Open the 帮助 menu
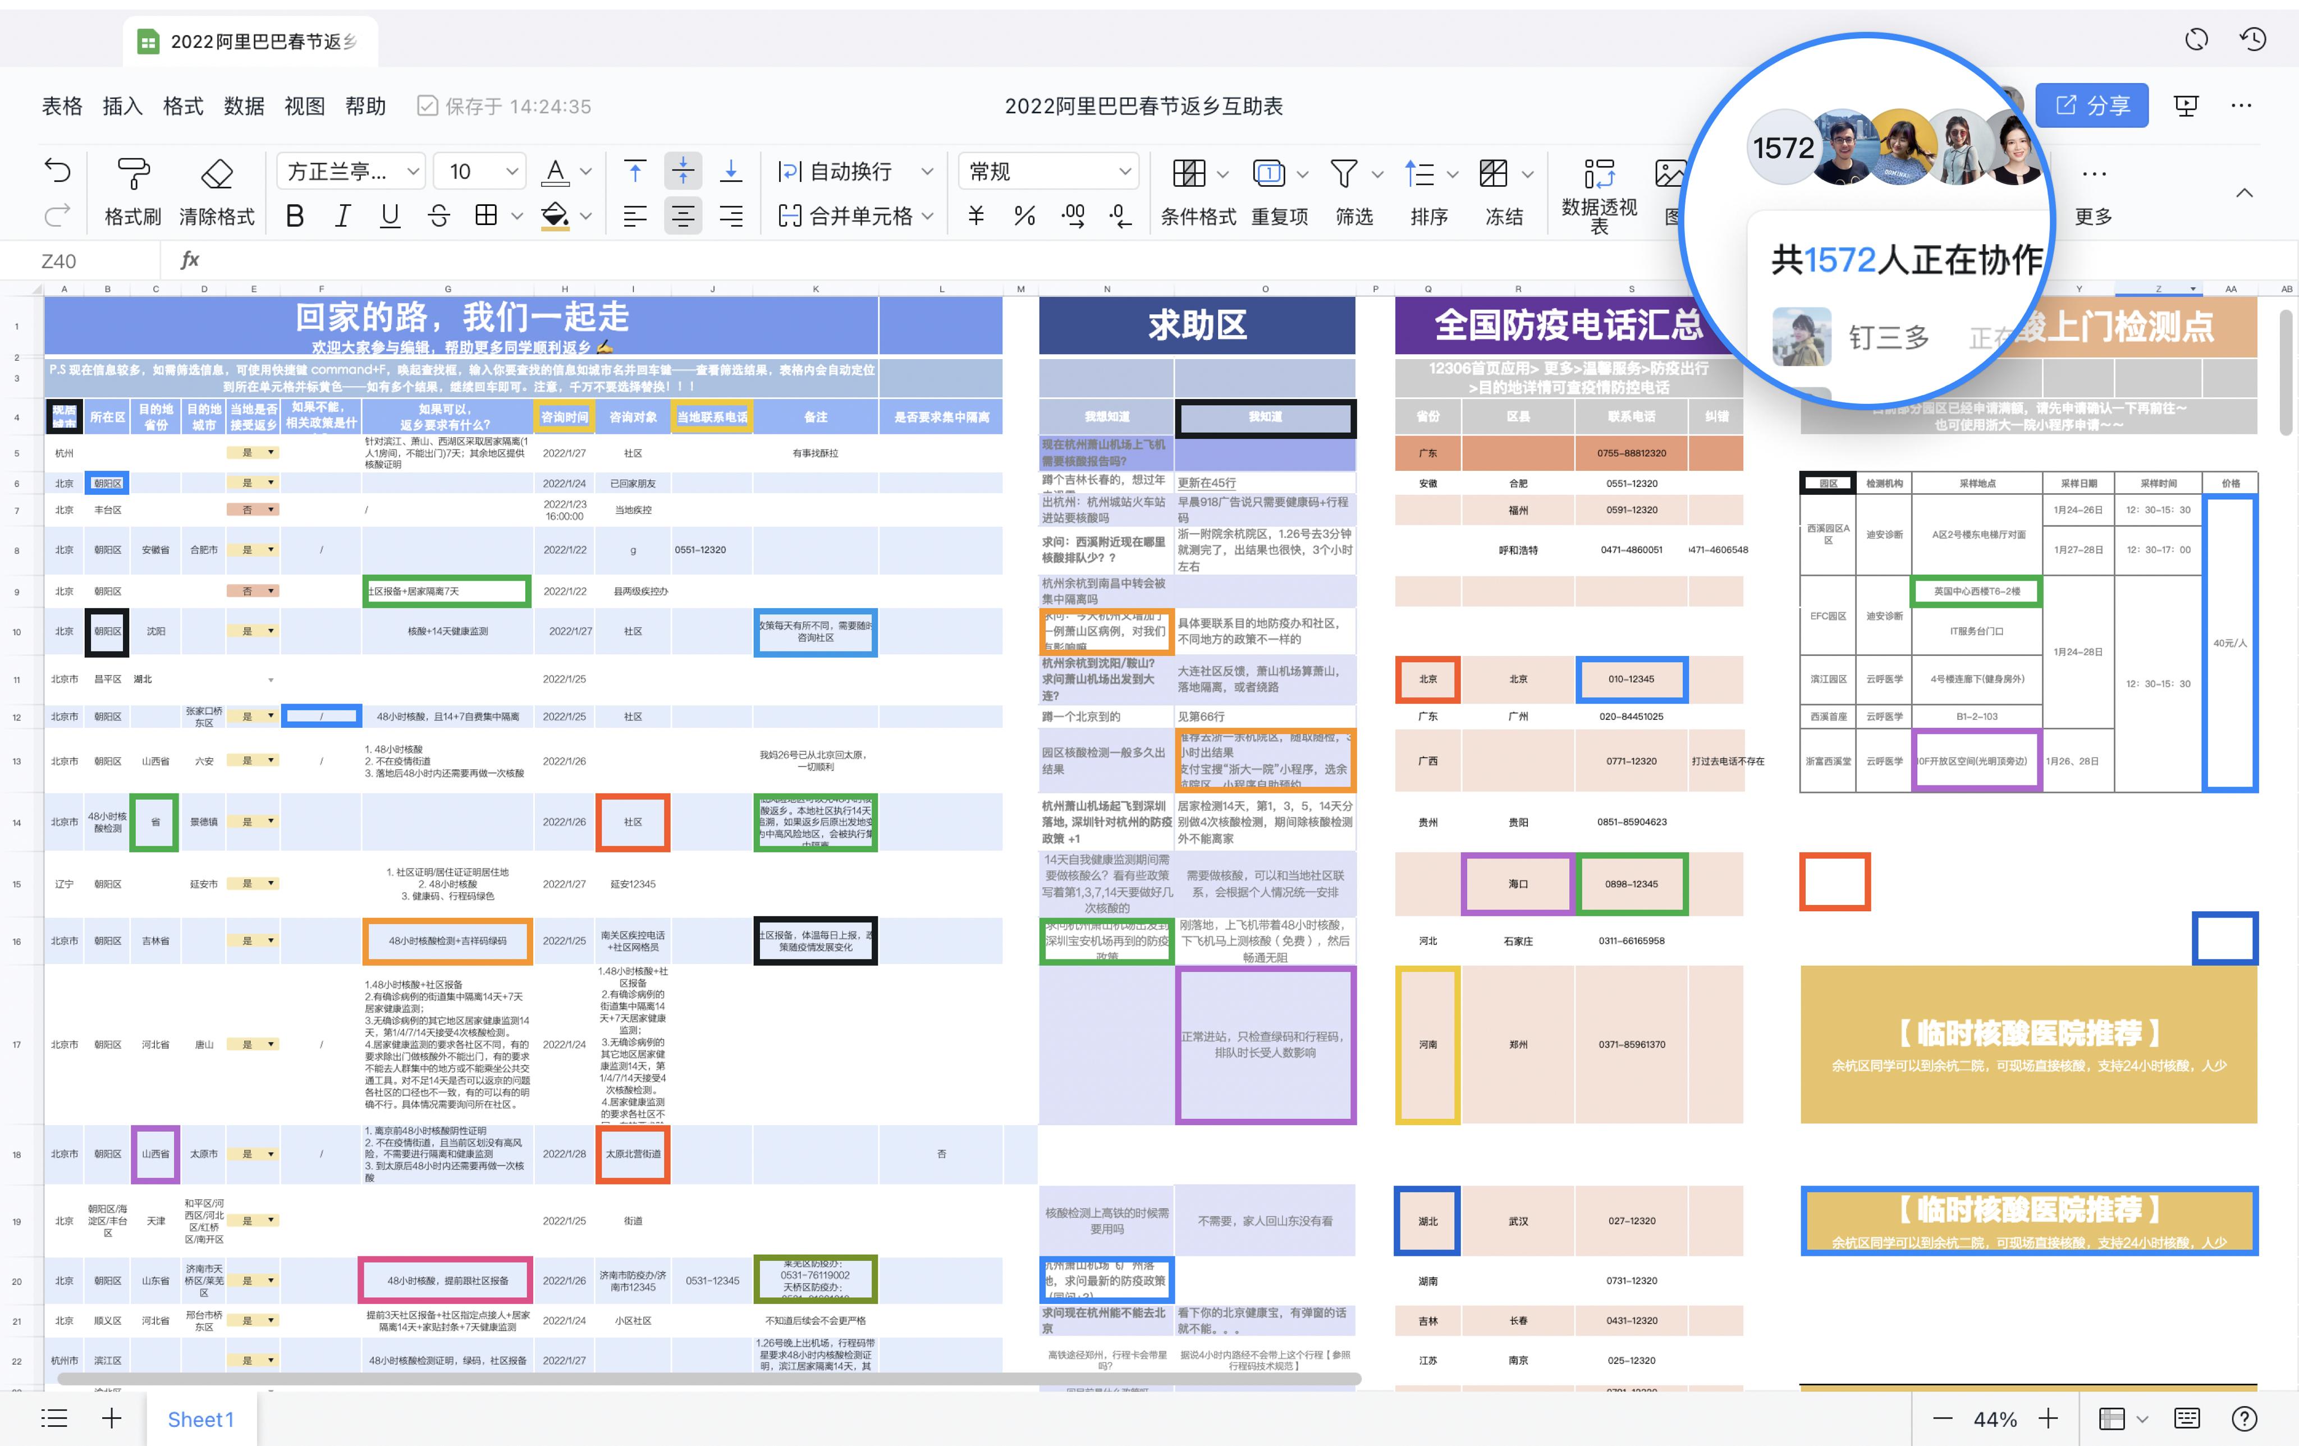The image size is (2299, 1446). 365,106
